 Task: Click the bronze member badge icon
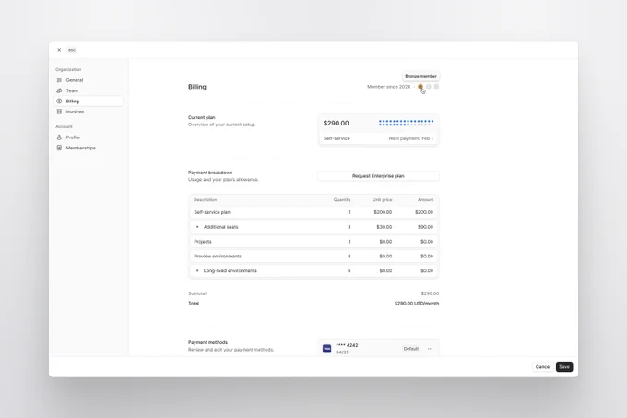click(420, 87)
